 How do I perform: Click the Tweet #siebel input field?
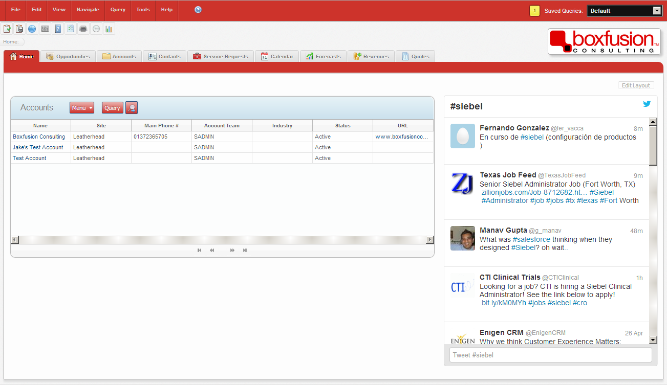click(551, 355)
